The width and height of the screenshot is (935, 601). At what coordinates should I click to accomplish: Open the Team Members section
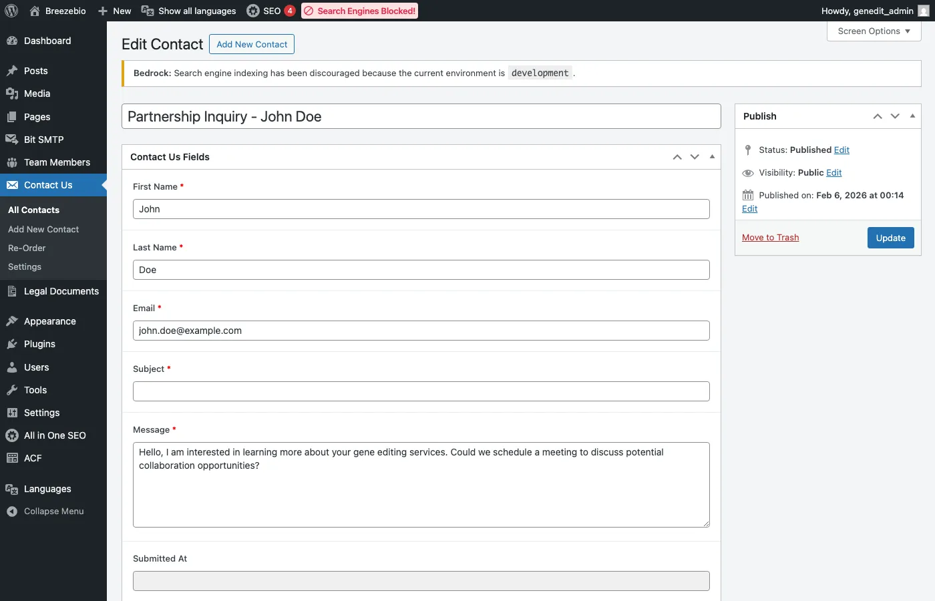[57, 162]
